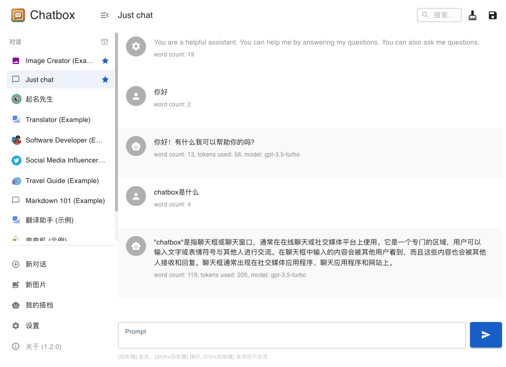The width and height of the screenshot is (506, 367).
Task: Click the user avatar beside 你好
Action: (136, 96)
